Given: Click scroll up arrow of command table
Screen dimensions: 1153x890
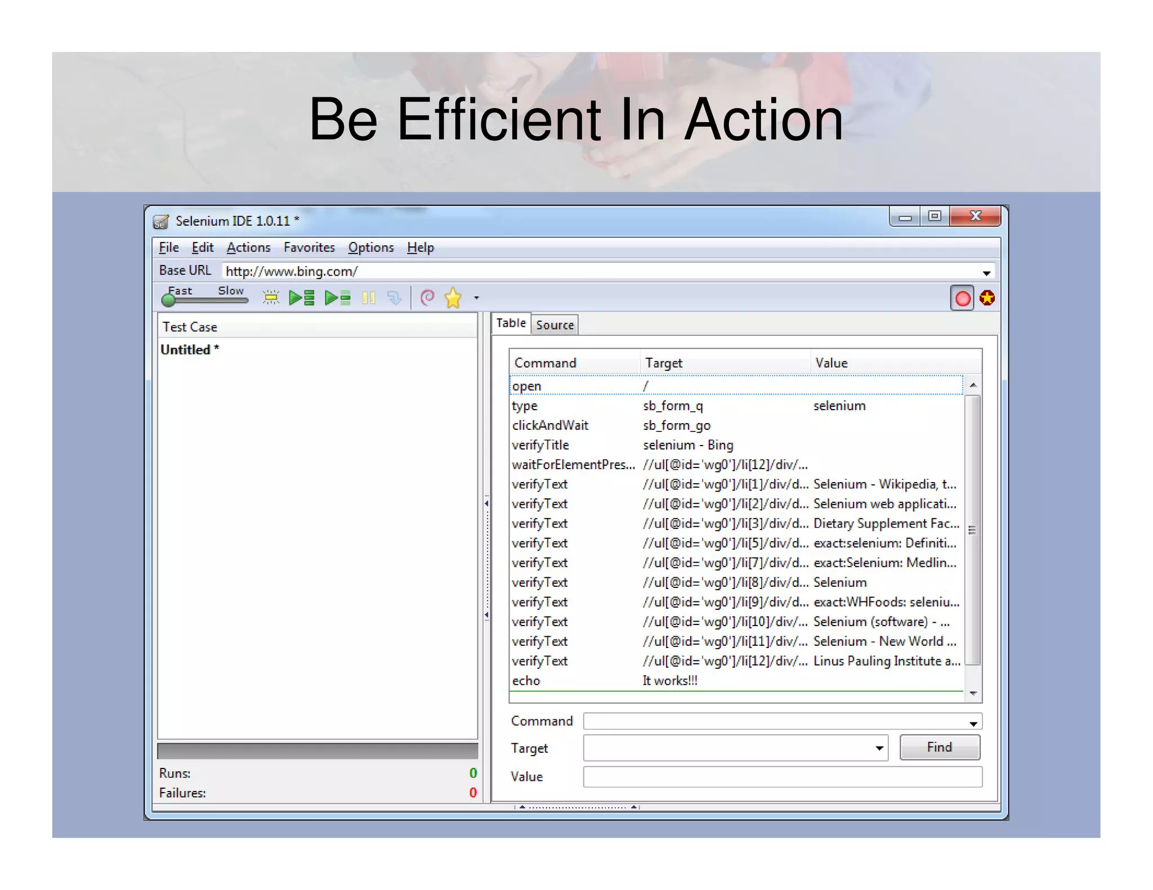Looking at the screenshot, I should (x=973, y=385).
